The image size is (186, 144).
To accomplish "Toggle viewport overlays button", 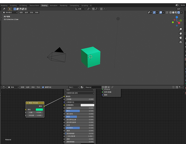I will (160, 12).
